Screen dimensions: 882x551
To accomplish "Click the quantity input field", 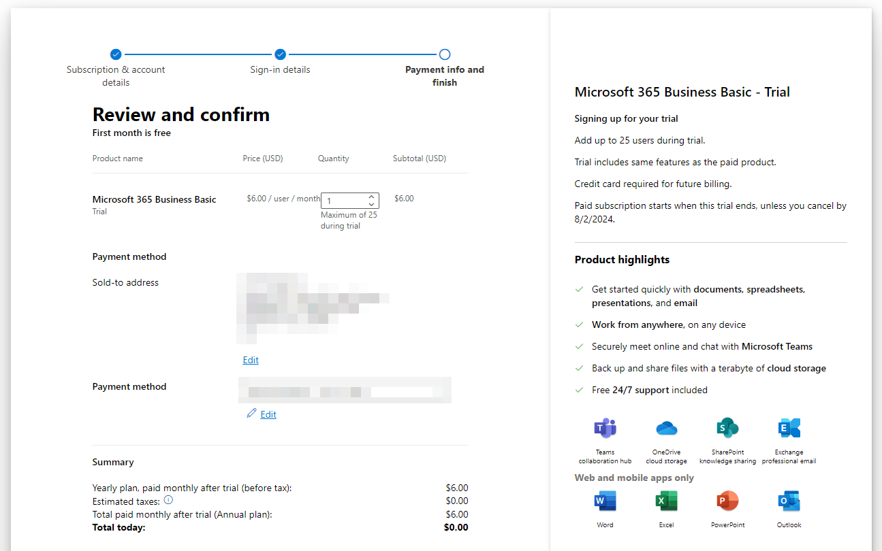I will [x=350, y=201].
